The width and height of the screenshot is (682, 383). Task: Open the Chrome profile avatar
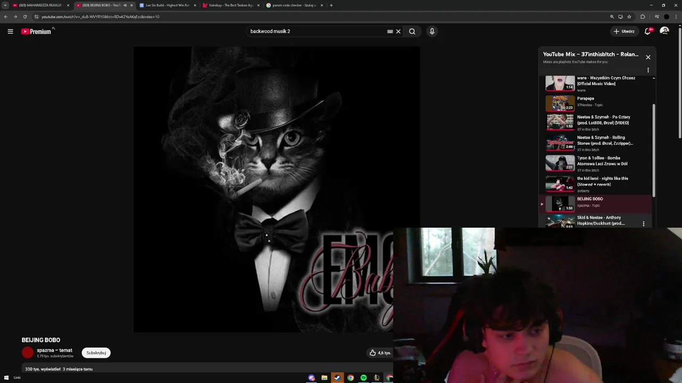click(x=666, y=16)
